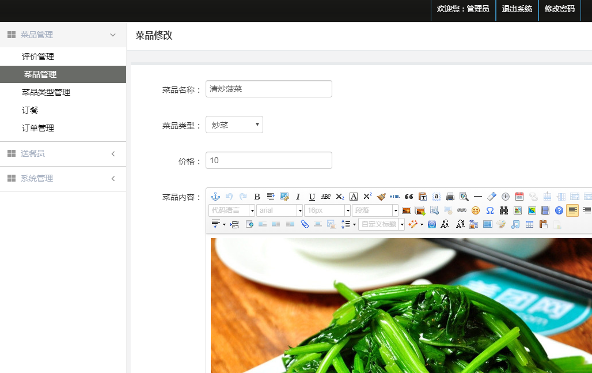Screen dimensions: 592x373
Task: Convert text to uppercase
Action: (x=445, y=224)
